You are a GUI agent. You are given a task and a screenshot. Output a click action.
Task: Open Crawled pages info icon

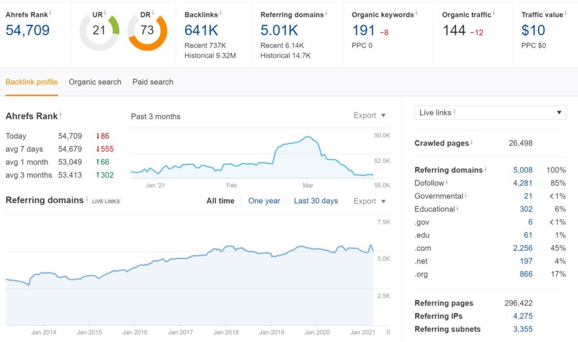[472, 142]
